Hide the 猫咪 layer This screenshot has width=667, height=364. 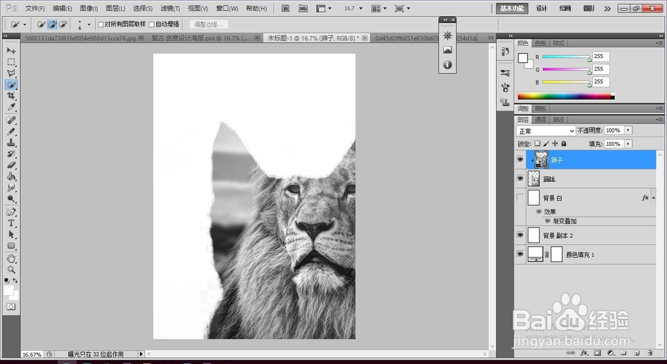(x=520, y=179)
